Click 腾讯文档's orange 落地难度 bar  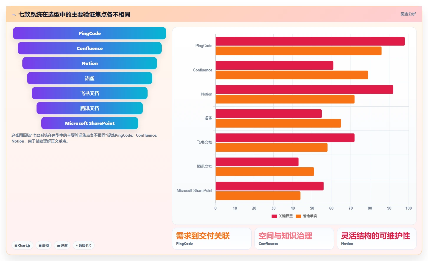tap(265, 171)
